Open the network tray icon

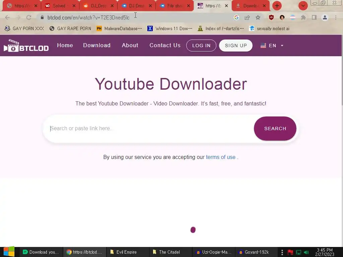tap(298, 252)
